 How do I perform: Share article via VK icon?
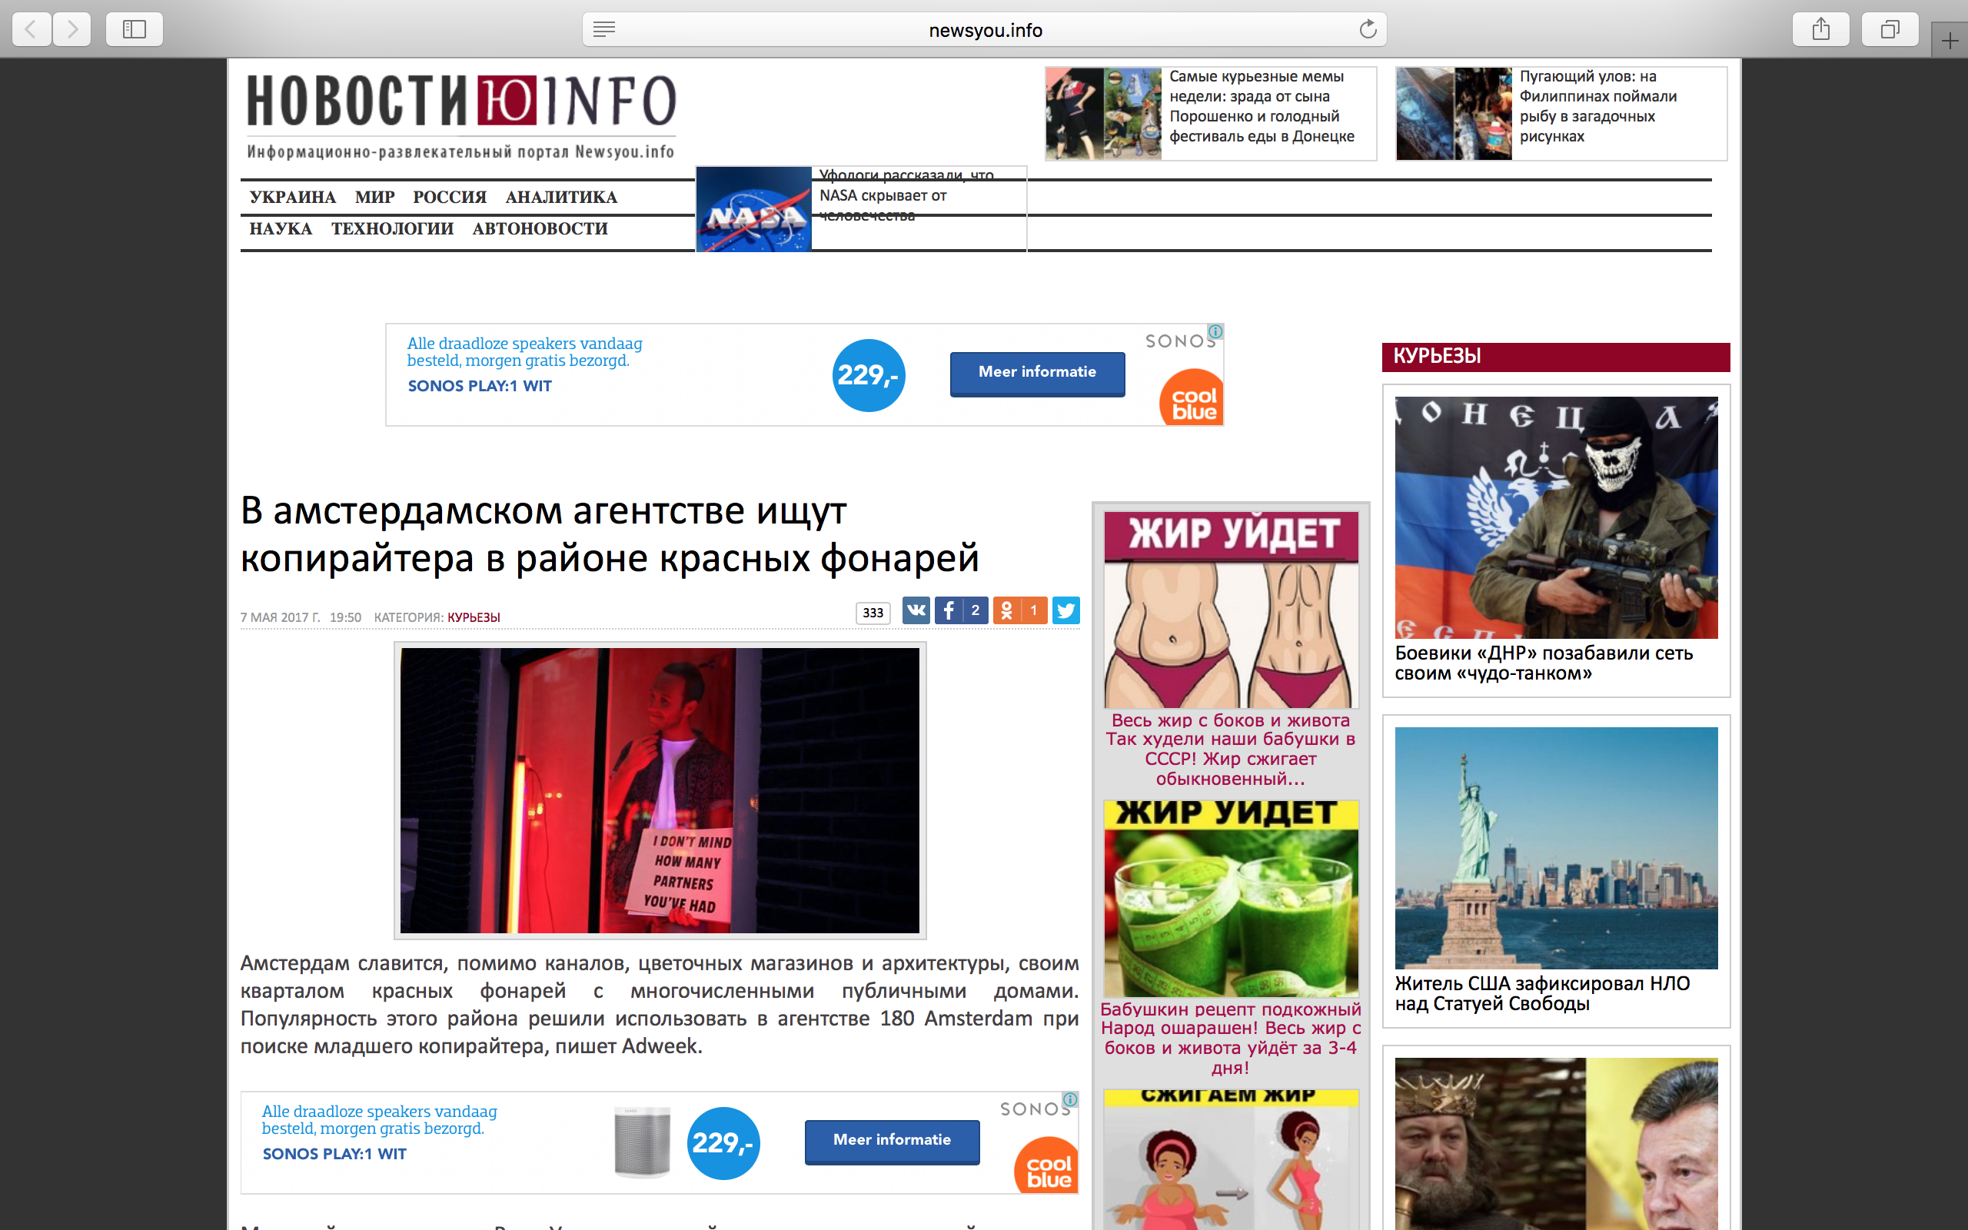coord(916,610)
